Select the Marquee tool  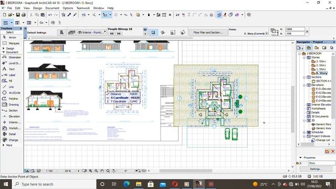click(x=10, y=43)
